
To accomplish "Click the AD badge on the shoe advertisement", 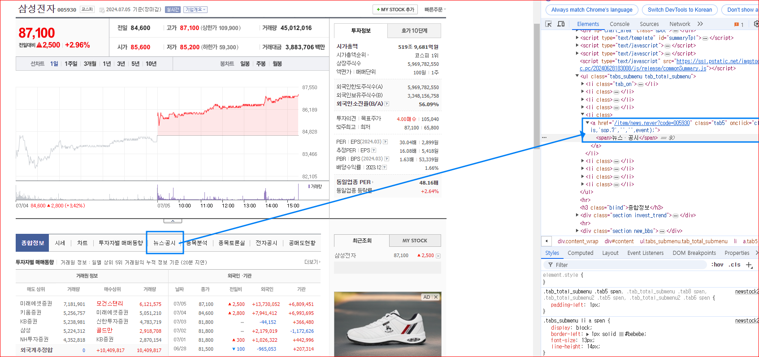I will pos(426,297).
